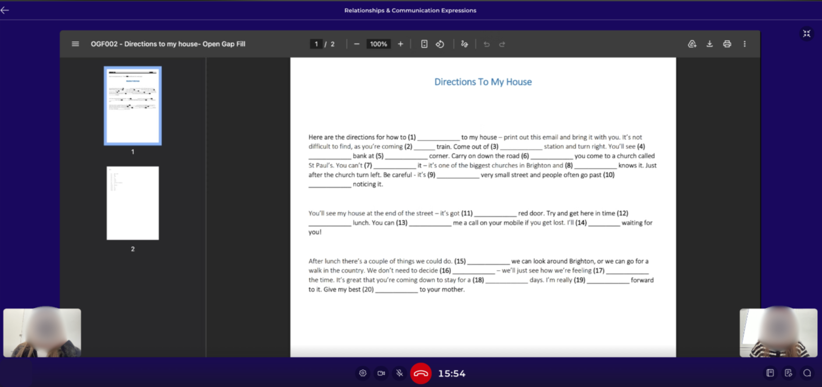The image size is (822, 387).
Task: Click the zoom out minus button
Action: point(357,44)
